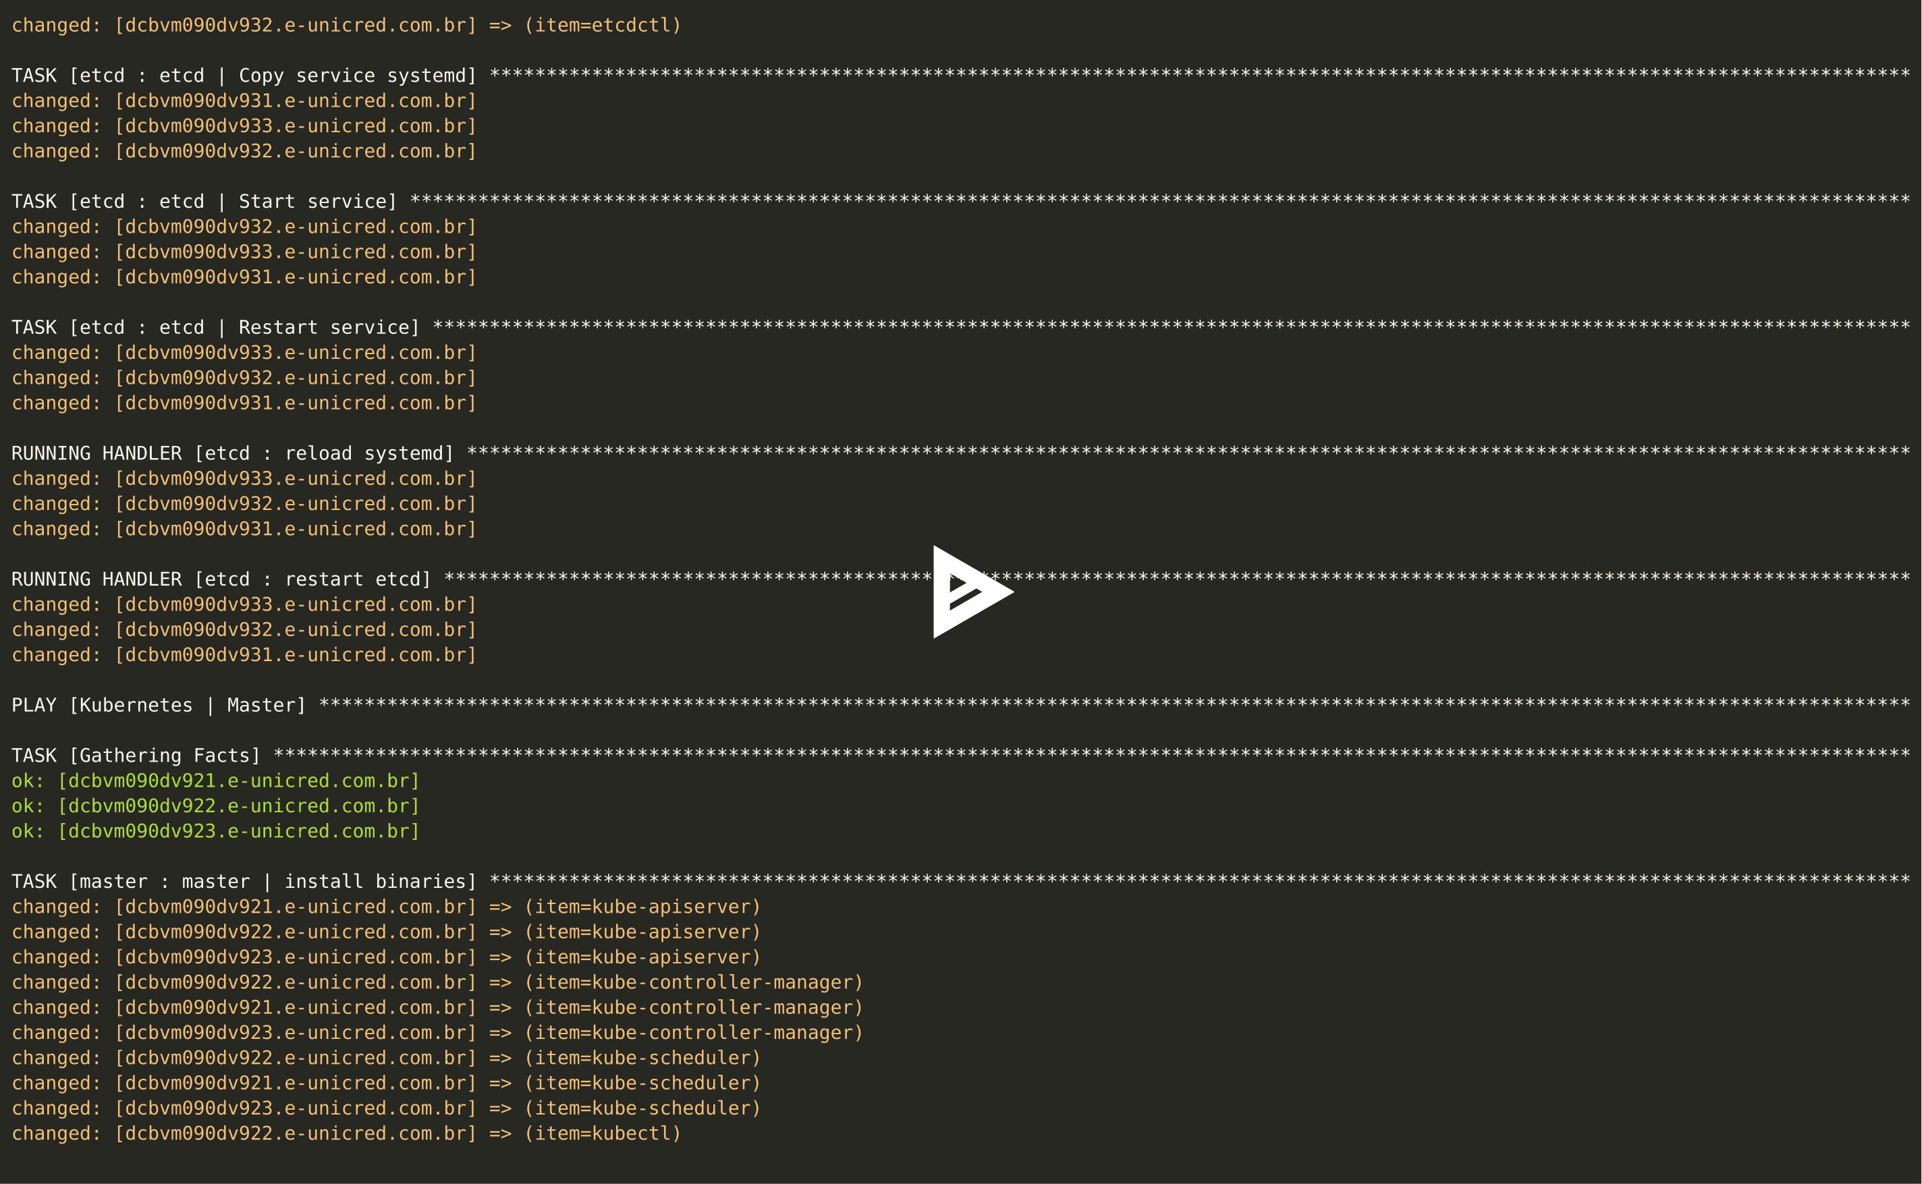
Task: Click 'ok: [dcbvm090dv922.e-unicred.com.br]' line
Action: [x=215, y=806]
